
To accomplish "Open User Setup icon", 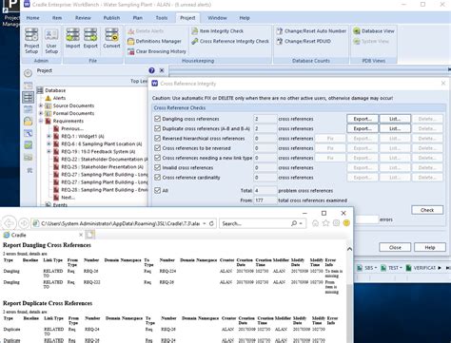I will coord(51,41).
